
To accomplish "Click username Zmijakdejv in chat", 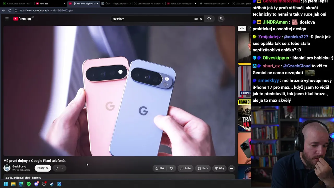I will point(269,37).
